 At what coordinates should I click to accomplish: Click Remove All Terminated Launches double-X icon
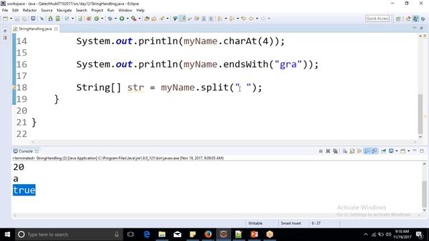(335, 151)
